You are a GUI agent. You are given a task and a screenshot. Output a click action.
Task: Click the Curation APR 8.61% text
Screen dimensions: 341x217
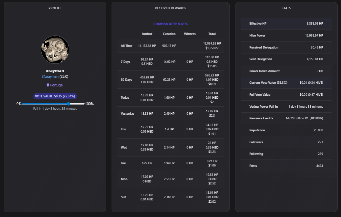170,24
